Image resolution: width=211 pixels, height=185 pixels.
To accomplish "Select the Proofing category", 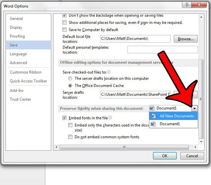I will point(17,36).
